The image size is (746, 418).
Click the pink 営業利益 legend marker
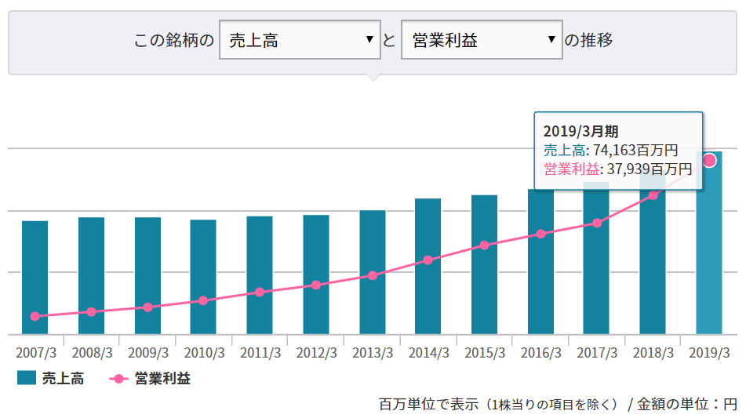coord(118,379)
